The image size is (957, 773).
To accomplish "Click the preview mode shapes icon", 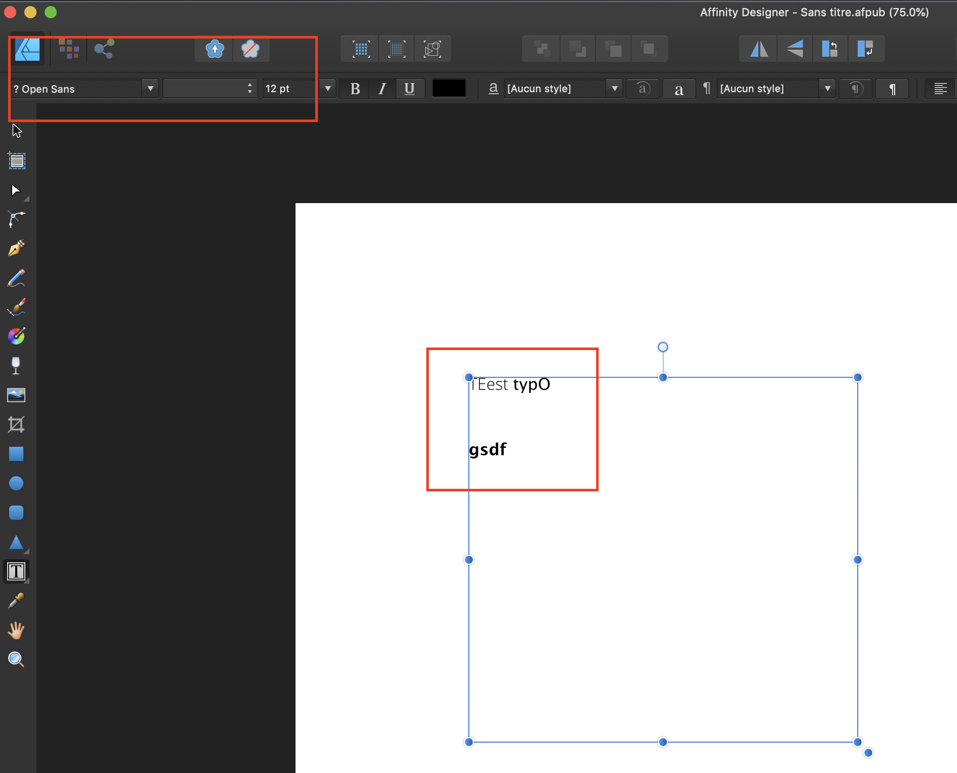I will click(432, 49).
